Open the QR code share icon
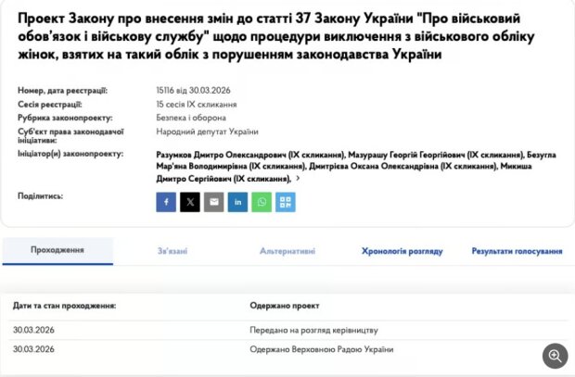575x377 pixels. point(286,201)
